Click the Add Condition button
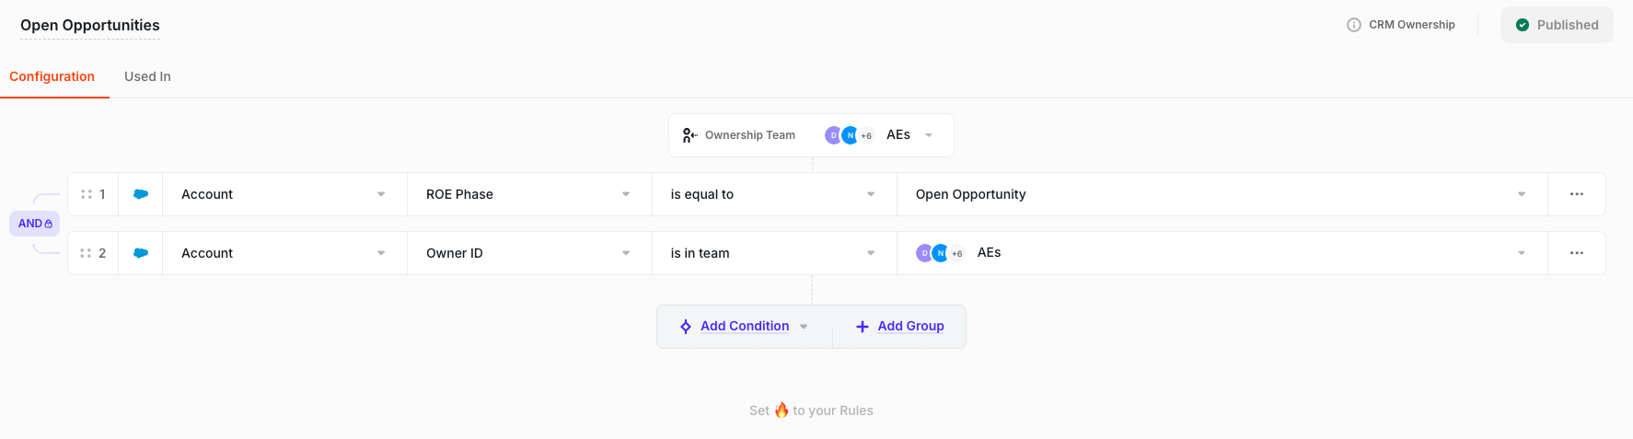1633x439 pixels. click(x=744, y=327)
